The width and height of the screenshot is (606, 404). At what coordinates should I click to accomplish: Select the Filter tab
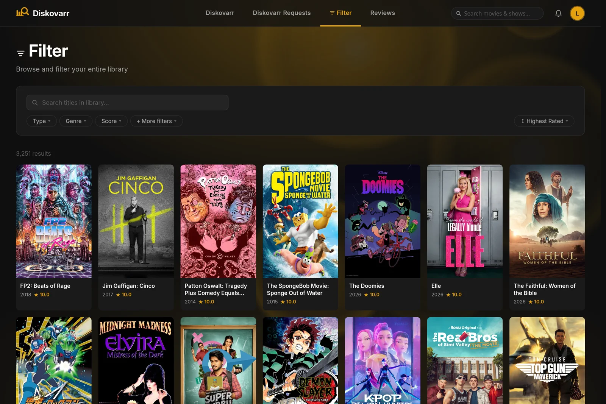click(x=340, y=13)
